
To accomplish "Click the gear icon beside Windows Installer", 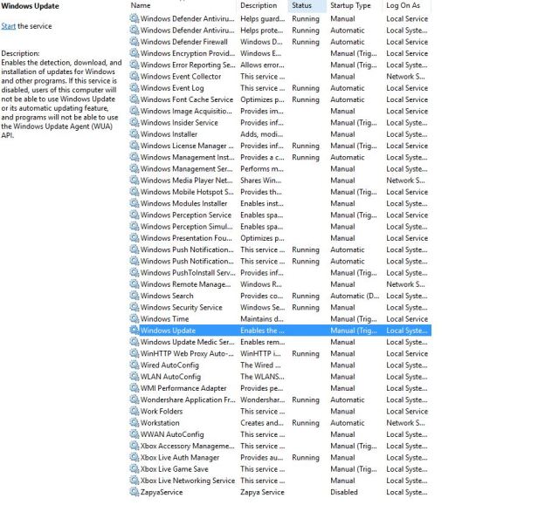I will (134, 134).
